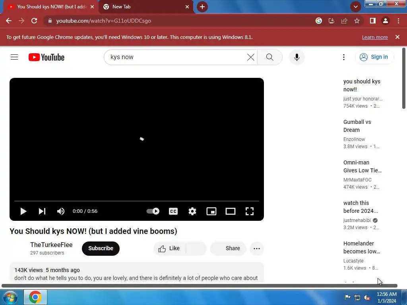Click install/download icon in address bar
Viewport: 407px width, 305px height.
(331, 21)
